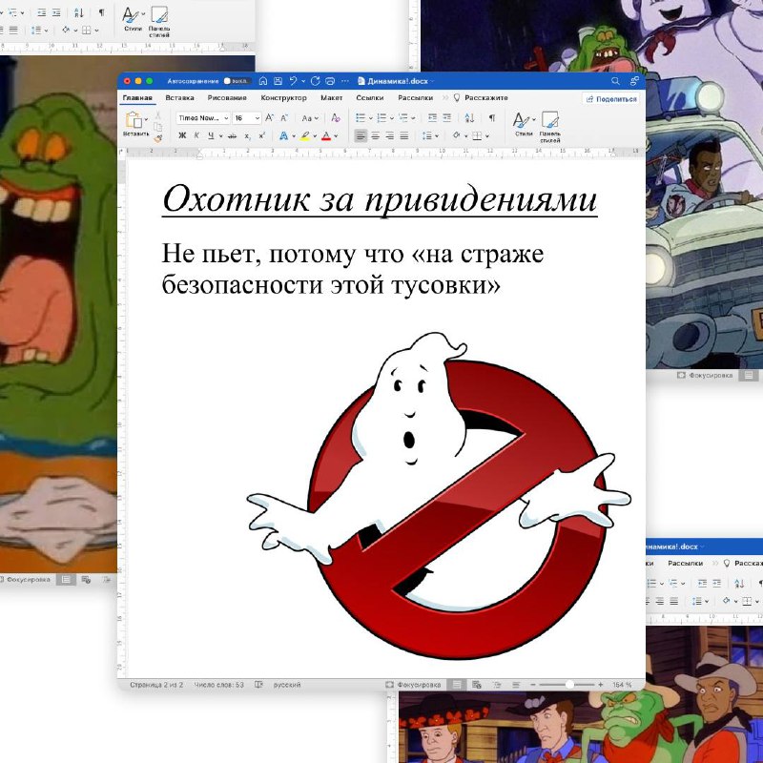Screen dimensions: 763x763
Task: Decrease the paragraph indent
Action: click(x=432, y=117)
